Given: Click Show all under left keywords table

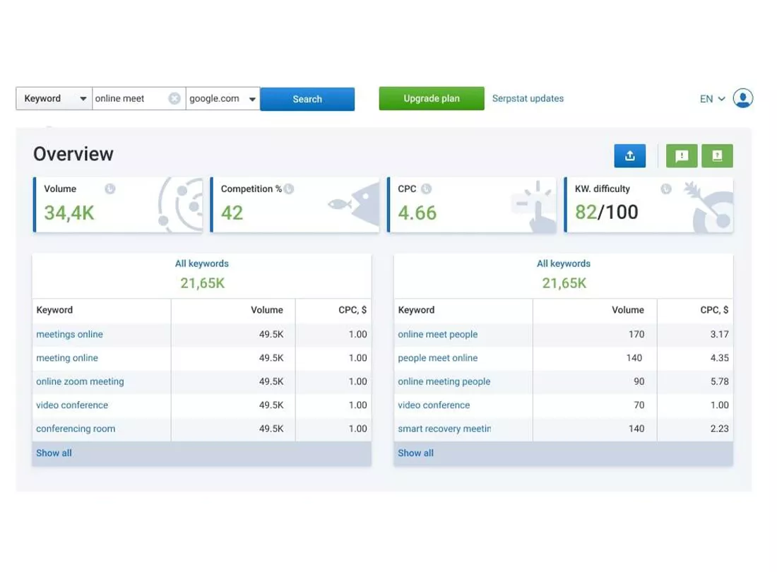Looking at the screenshot, I should pyautogui.click(x=54, y=453).
